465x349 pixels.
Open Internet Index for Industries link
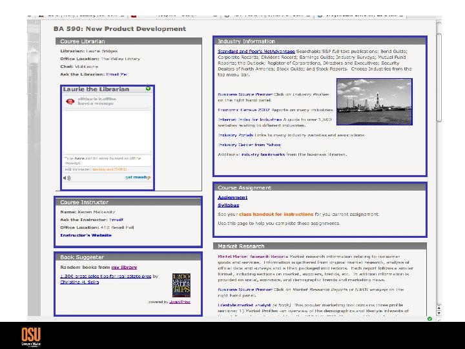click(250, 120)
